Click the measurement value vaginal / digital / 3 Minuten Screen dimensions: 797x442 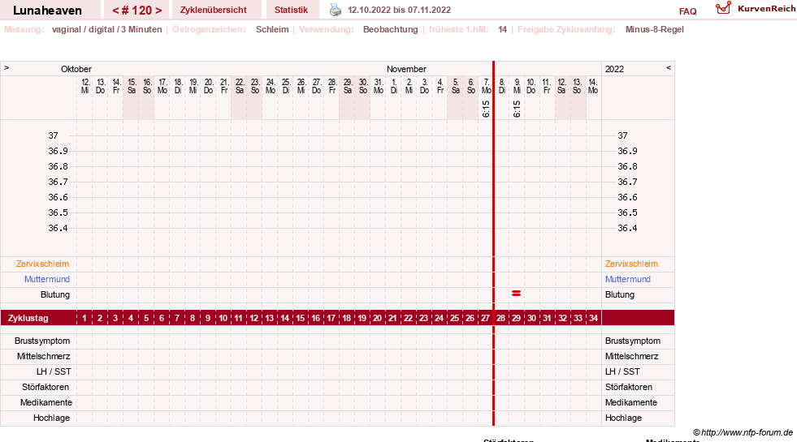[x=106, y=29]
